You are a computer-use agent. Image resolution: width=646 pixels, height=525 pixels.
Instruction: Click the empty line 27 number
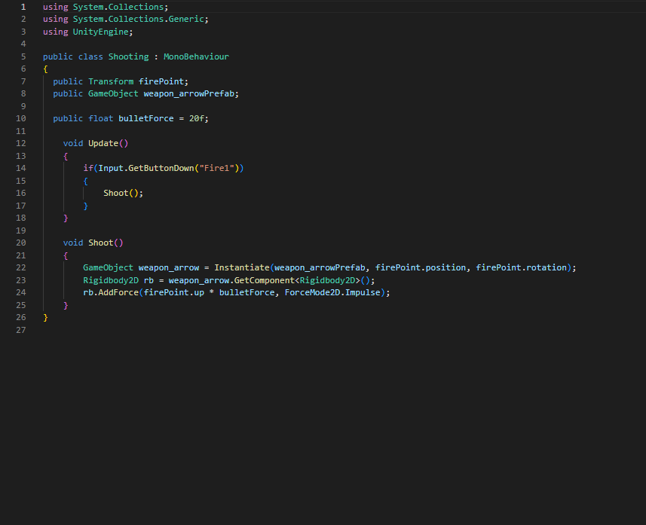pos(20,330)
